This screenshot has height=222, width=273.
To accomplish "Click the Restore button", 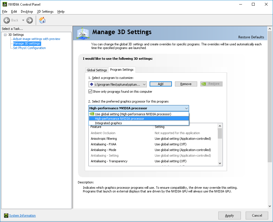I will point(211,84).
